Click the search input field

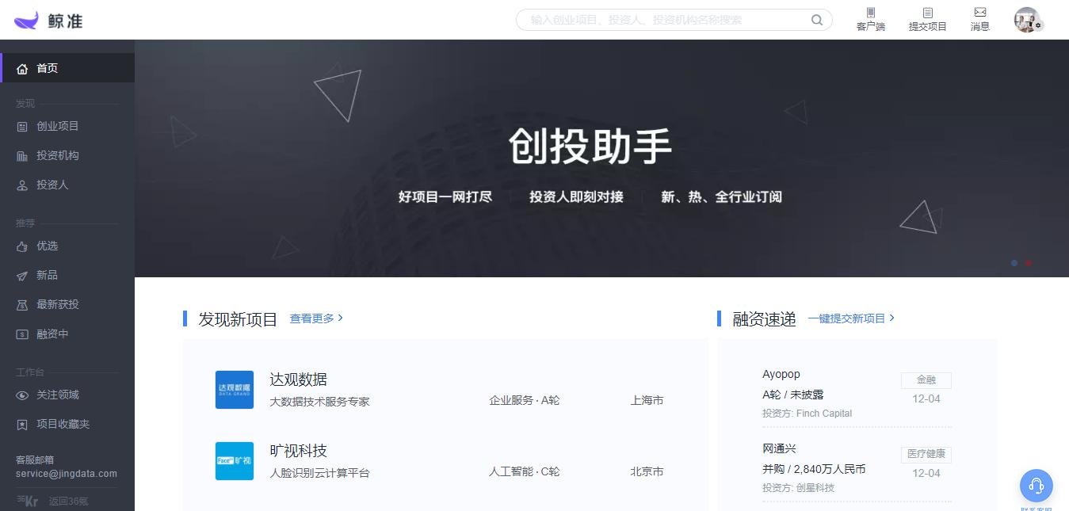coord(674,20)
